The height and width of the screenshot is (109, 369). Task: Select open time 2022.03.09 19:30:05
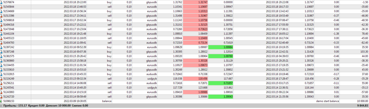tap(75, 101)
